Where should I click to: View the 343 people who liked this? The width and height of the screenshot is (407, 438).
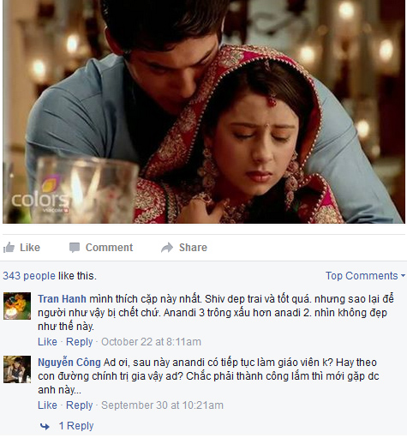coord(29,276)
